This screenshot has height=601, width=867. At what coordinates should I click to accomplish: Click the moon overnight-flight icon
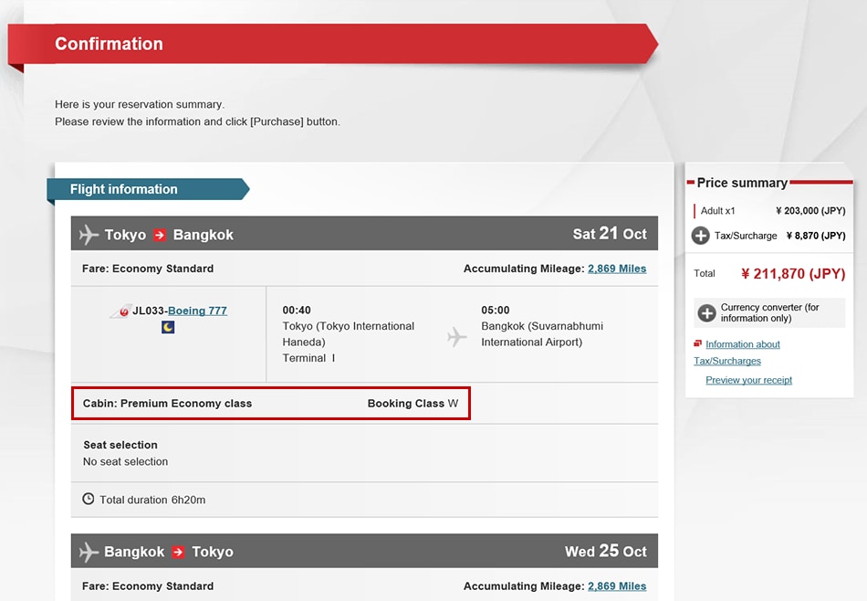[x=168, y=327]
